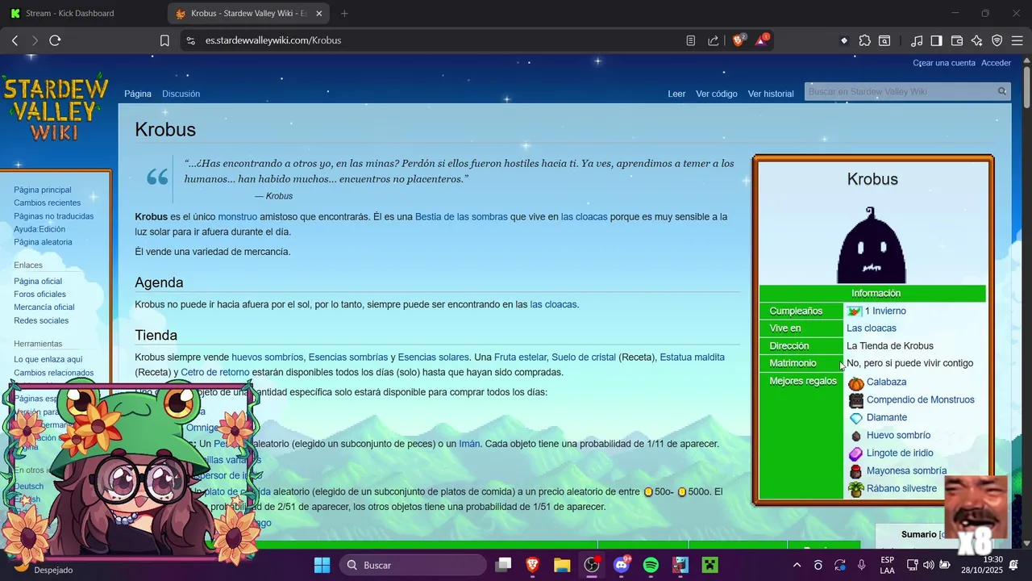The width and height of the screenshot is (1032, 581).
Task: Toggle the browser sidebar panel icon
Action: (x=937, y=40)
